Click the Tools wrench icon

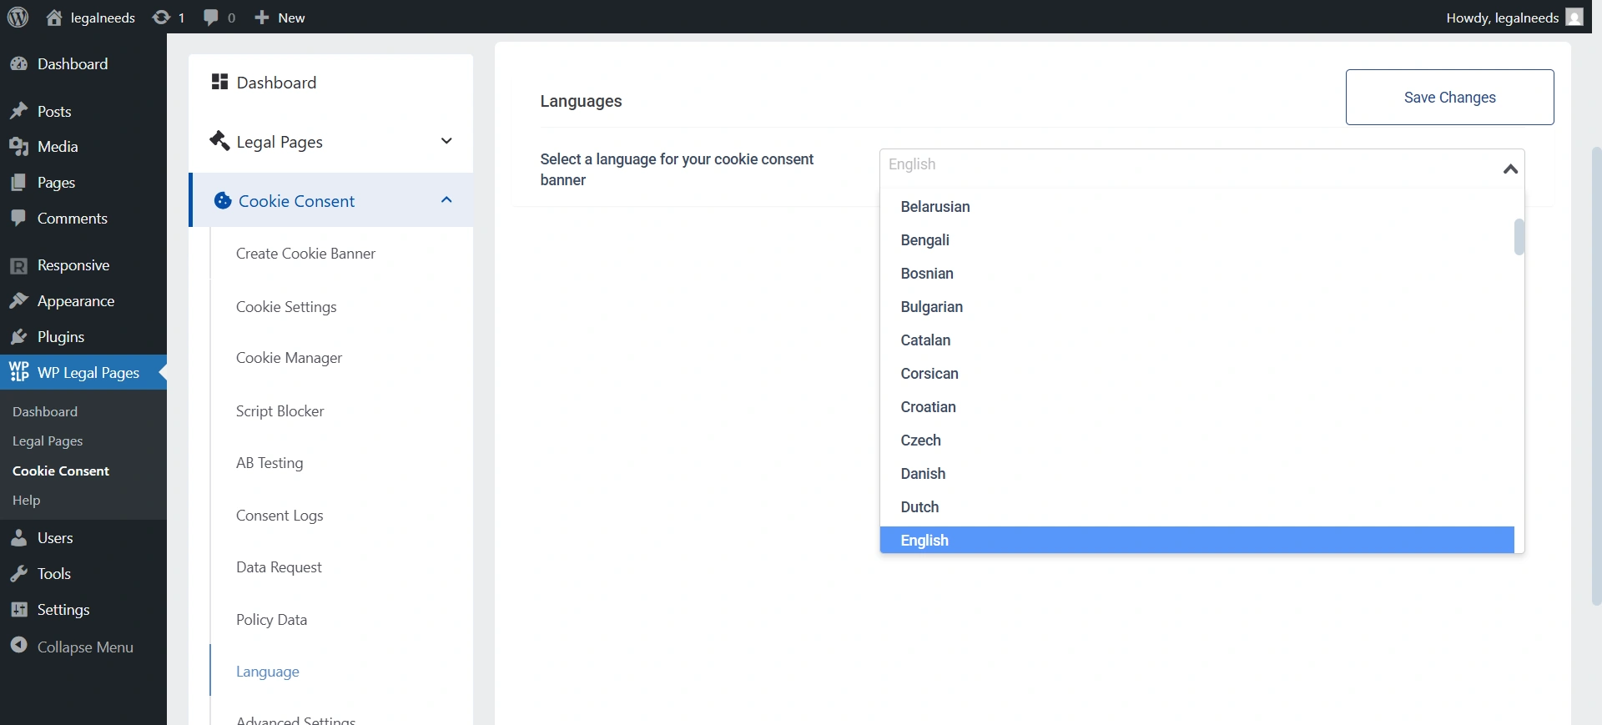point(18,574)
